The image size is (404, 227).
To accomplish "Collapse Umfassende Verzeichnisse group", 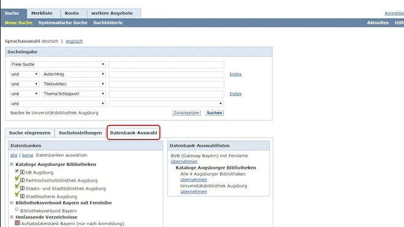I will (12, 217).
